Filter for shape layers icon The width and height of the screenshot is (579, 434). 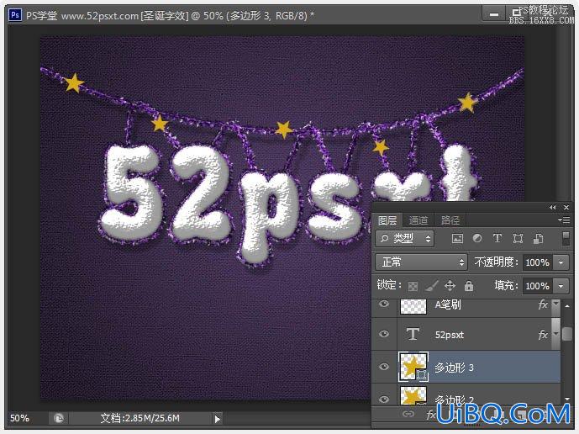(x=518, y=238)
